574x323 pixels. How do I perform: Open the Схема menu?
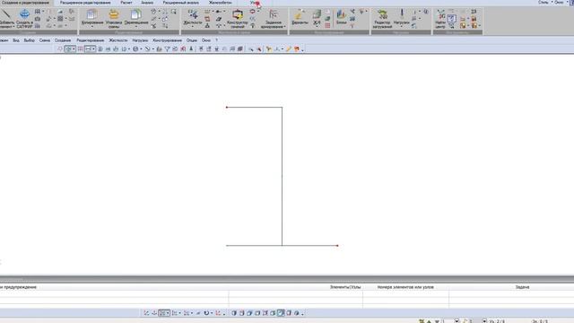[x=45, y=40]
